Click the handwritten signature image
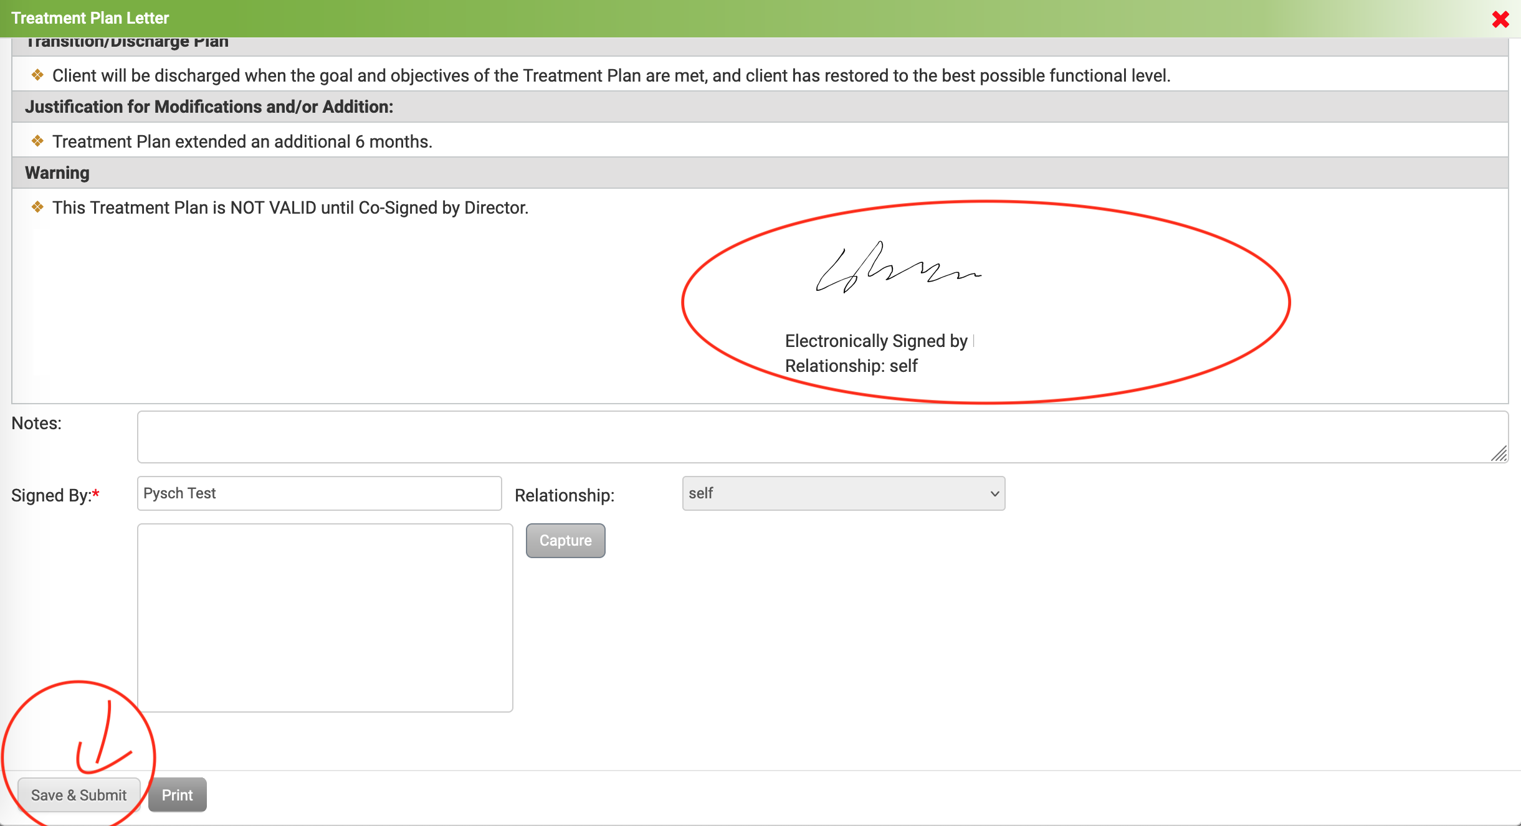Screen dimensions: 1521x826 897,269
